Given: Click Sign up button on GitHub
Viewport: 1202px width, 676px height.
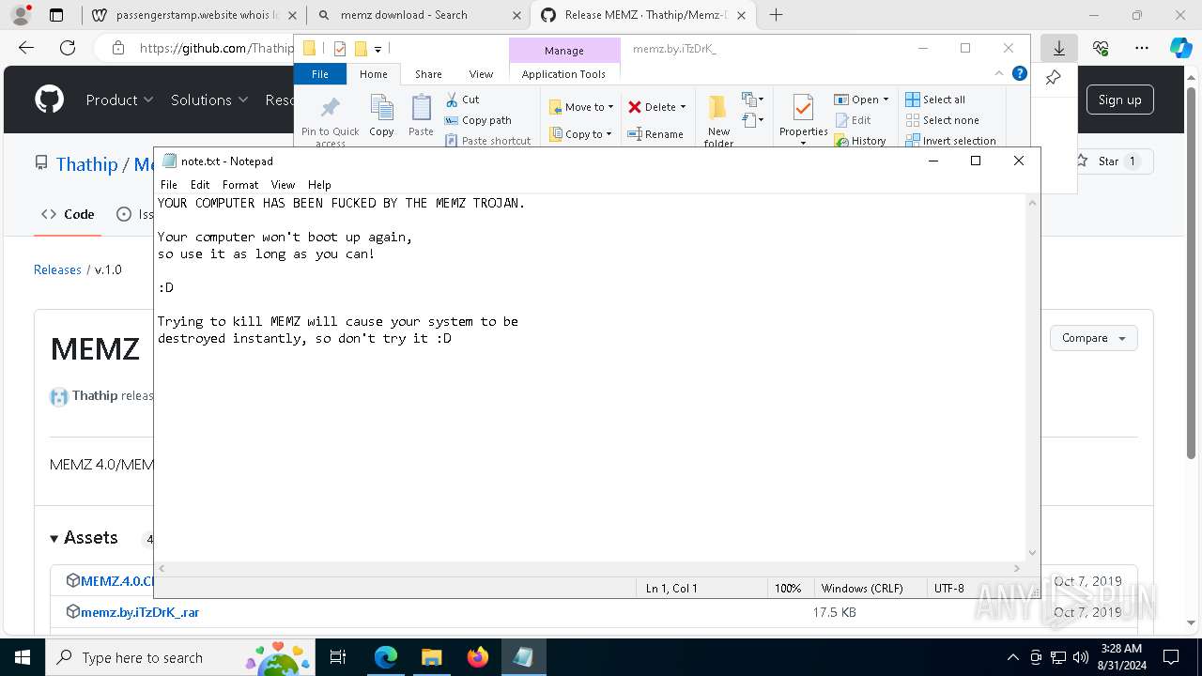Looking at the screenshot, I should click(1119, 100).
